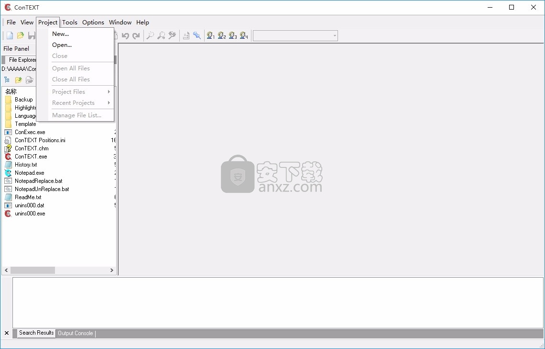Image resolution: width=545 pixels, height=349 pixels.
Task: Click the folder tree view icon in File Panel
Action: (x=7, y=80)
